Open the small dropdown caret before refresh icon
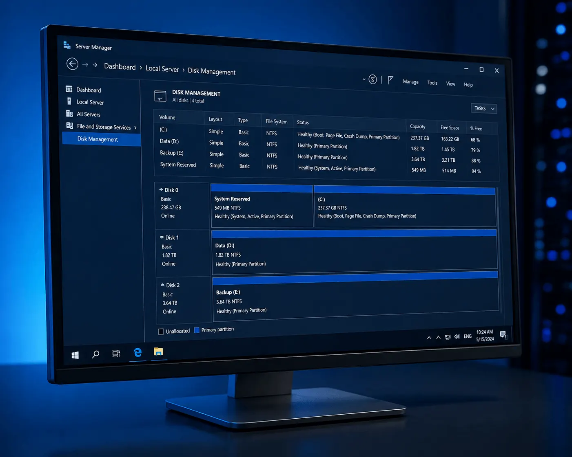This screenshot has width=572, height=457. (x=364, y=79)
